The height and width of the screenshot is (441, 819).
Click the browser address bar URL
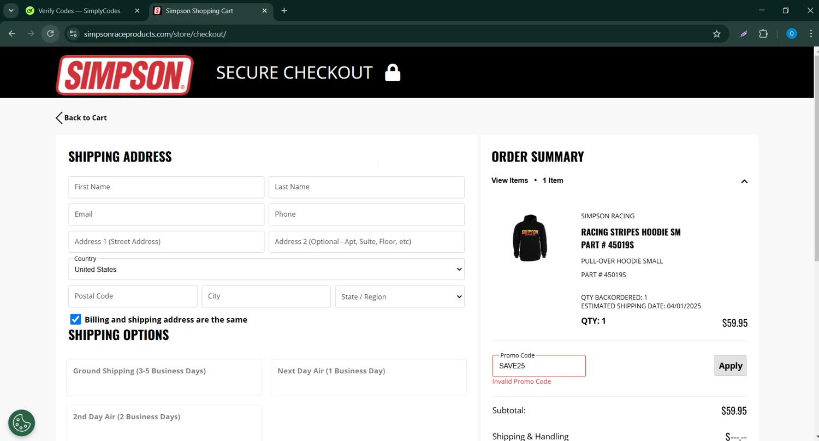(155, 34)
